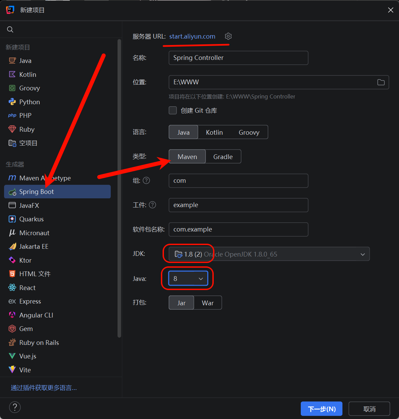
Task: Select War packaging
Action: (x=208, y=303)
